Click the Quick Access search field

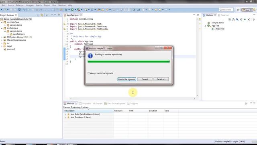click(226, 10)
